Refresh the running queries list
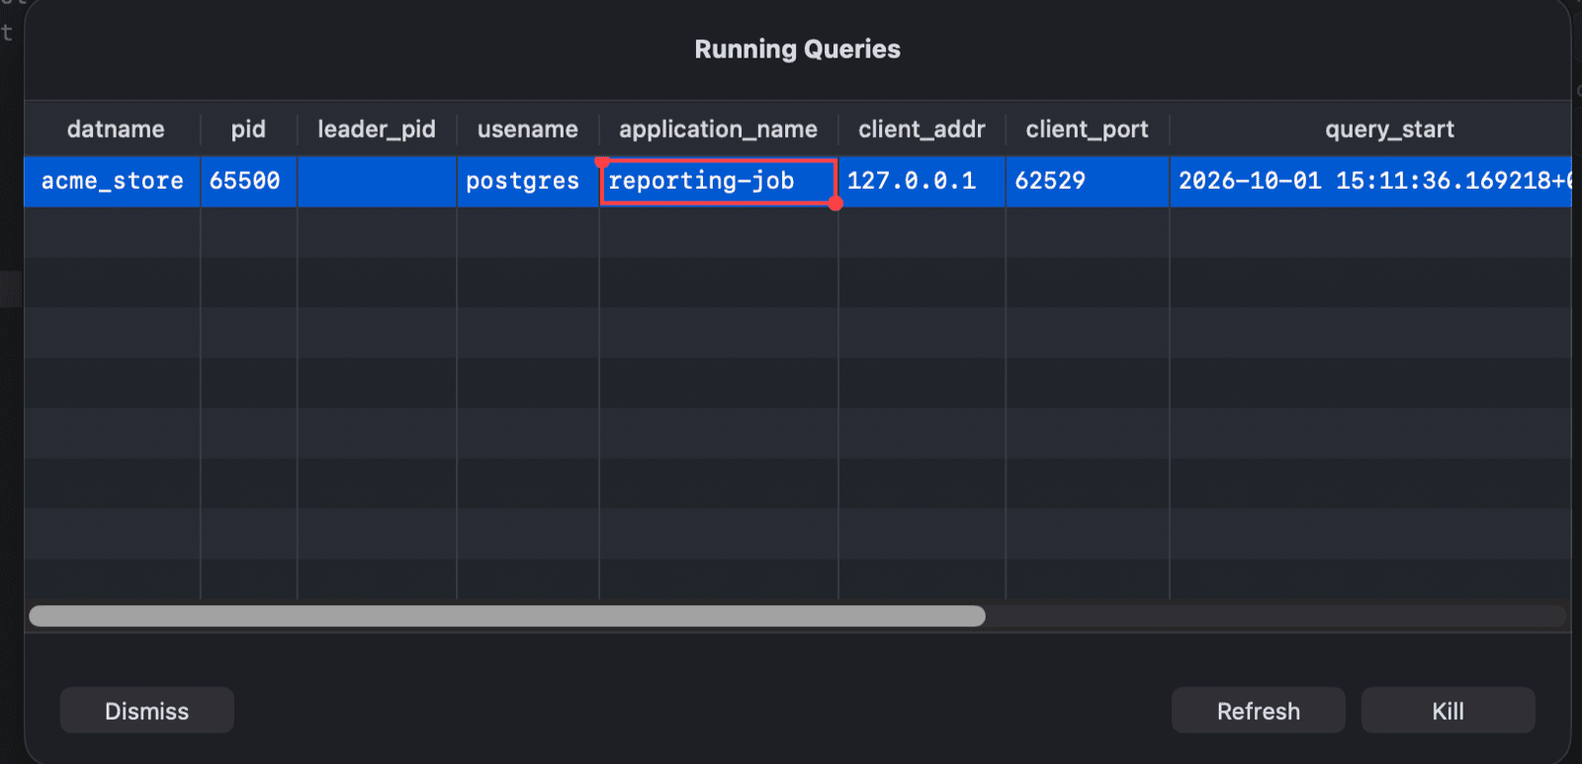The height and width of the screenshot is (764, 1582). [x=1258, y=711]
